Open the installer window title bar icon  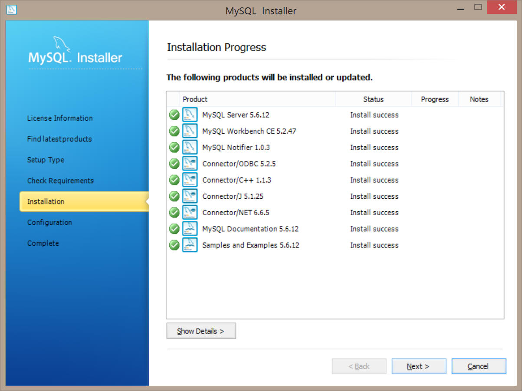pyautogui.click(x=12, y=10)
